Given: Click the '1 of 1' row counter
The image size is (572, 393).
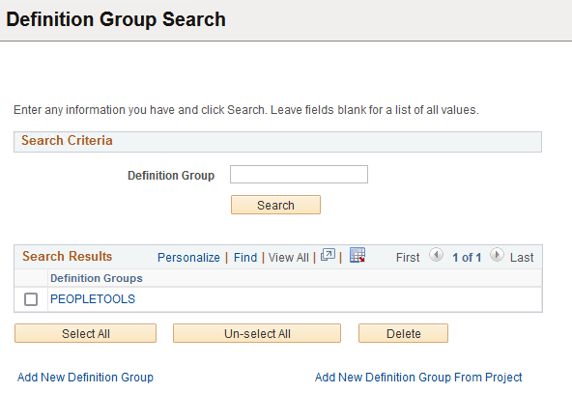Looking at the screenshot, I should pos(467,258).
